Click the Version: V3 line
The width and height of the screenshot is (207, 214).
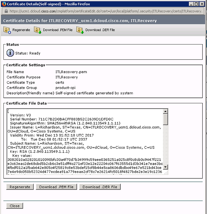coord(20,115)
